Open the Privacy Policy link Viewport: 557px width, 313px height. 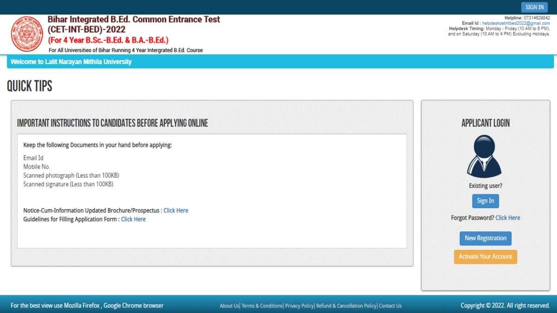[299, 306]
